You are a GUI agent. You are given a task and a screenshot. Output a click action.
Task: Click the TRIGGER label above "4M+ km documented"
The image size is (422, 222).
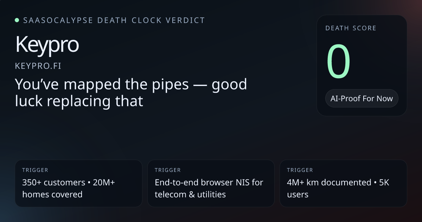[x=300, y=170]
